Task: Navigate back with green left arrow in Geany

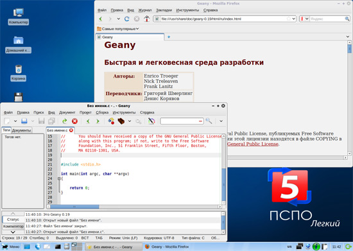Action: pyautogui.click(x=88, y=121)
